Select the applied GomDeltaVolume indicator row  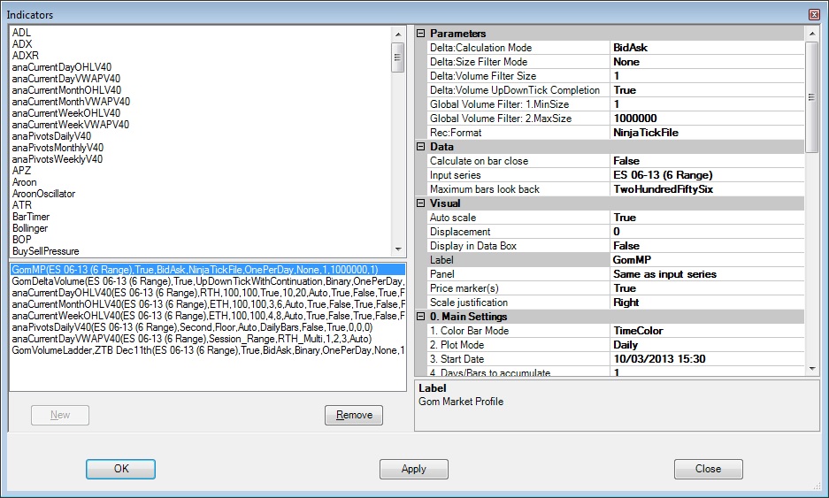click(x=208, y=281)
